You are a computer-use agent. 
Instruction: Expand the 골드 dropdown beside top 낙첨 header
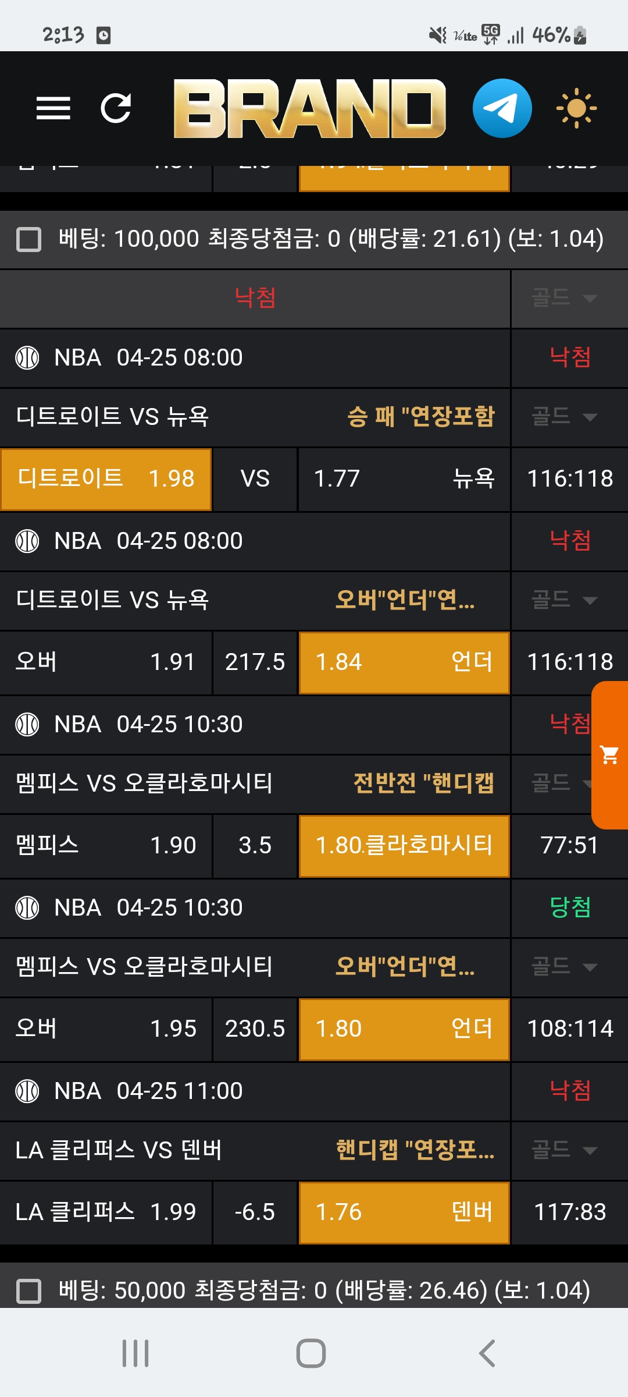pyautogui.click(x=564, y=299)
